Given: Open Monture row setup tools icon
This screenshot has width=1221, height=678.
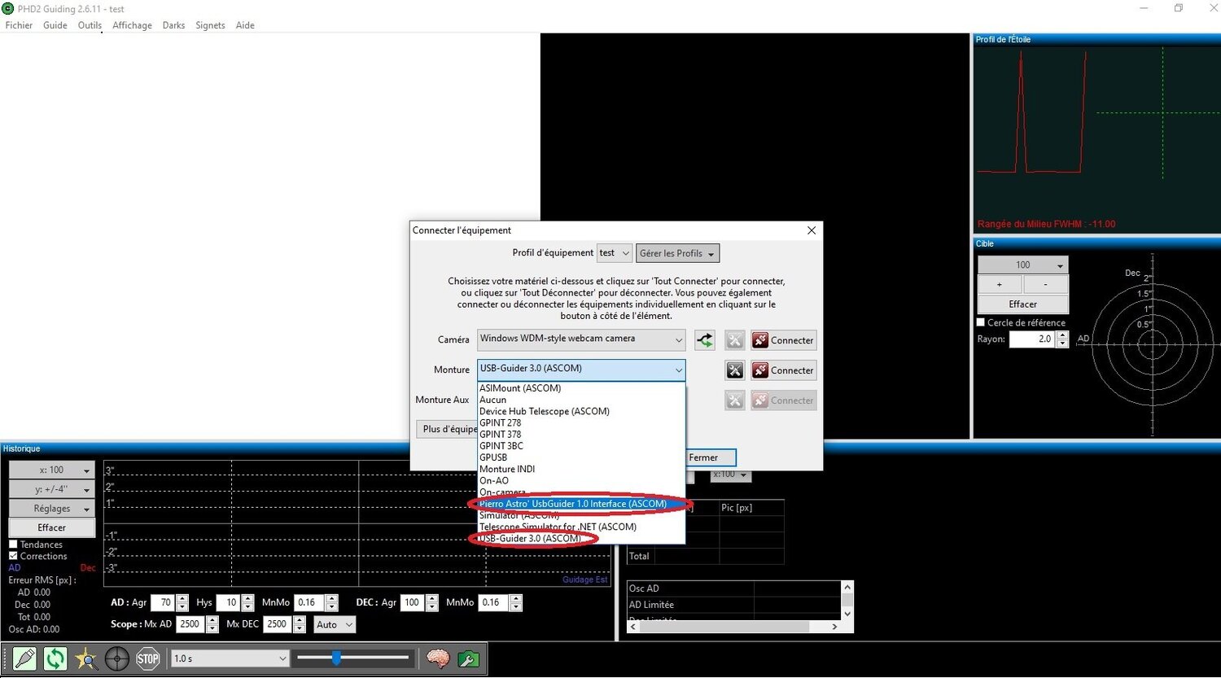Looking at the screenshot, I should [735, 370].
